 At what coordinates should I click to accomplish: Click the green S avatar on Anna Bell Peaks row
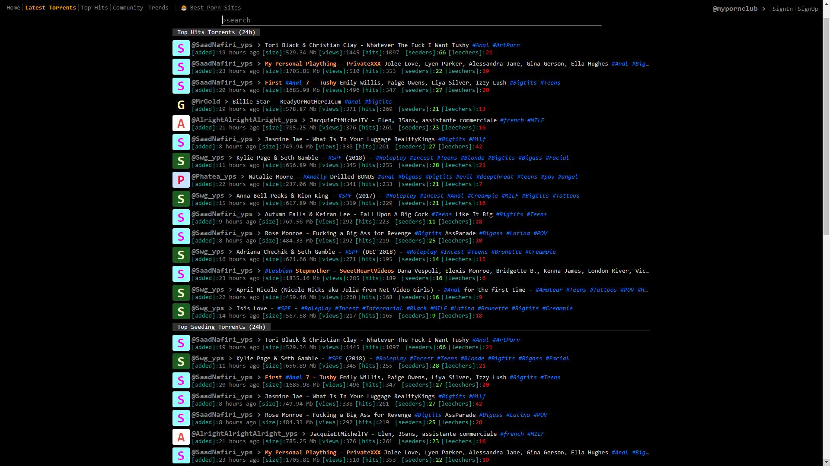click(x=181, y=199)
